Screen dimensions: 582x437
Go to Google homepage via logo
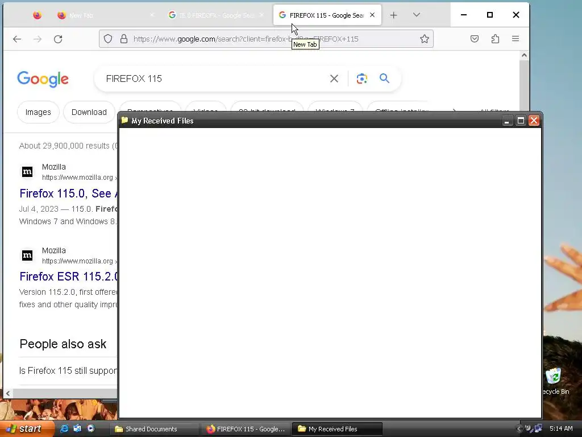tap(43, 79)
